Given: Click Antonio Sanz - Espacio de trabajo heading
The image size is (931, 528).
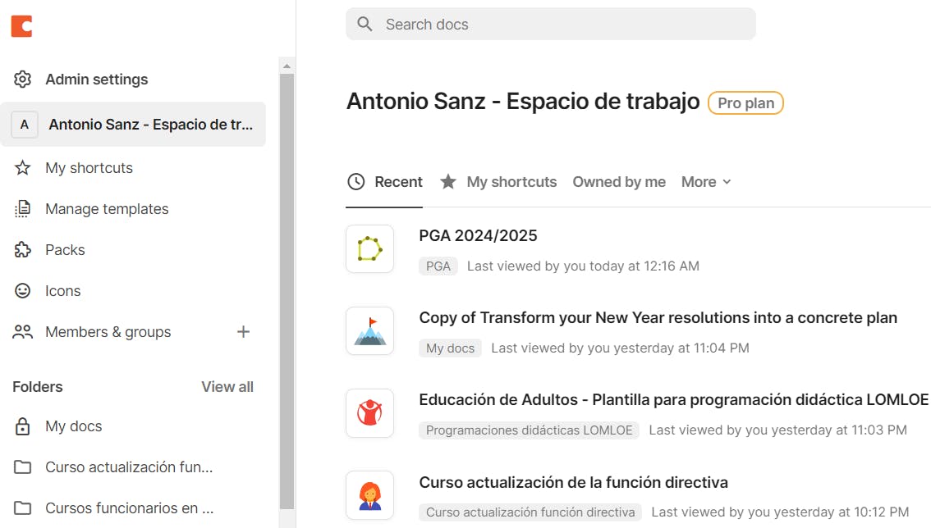Looking at the screenshot, I should 523,102.
